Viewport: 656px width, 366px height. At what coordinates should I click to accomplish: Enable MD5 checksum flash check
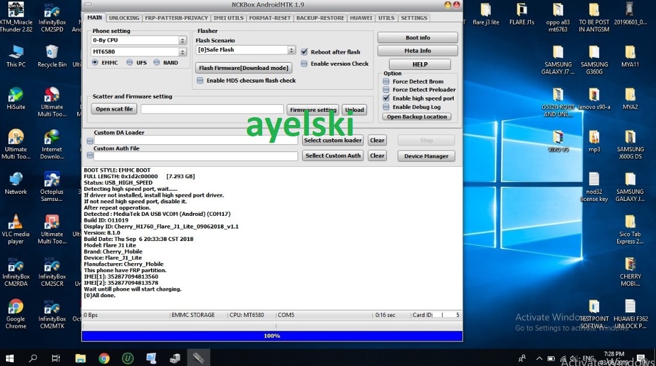pos(200,80)
